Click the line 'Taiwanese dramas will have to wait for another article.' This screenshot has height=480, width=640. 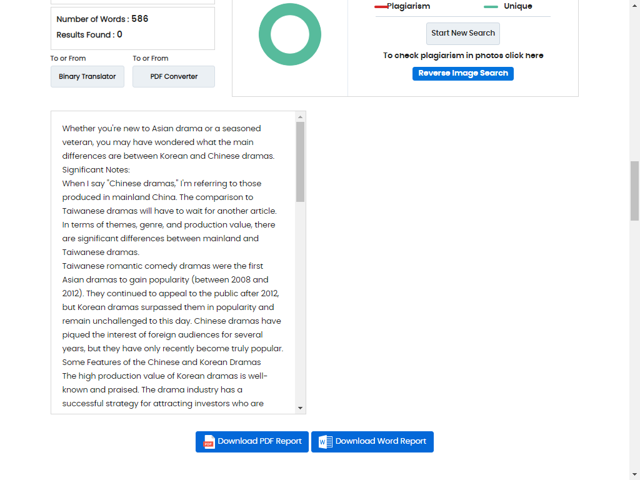[169, 211]
